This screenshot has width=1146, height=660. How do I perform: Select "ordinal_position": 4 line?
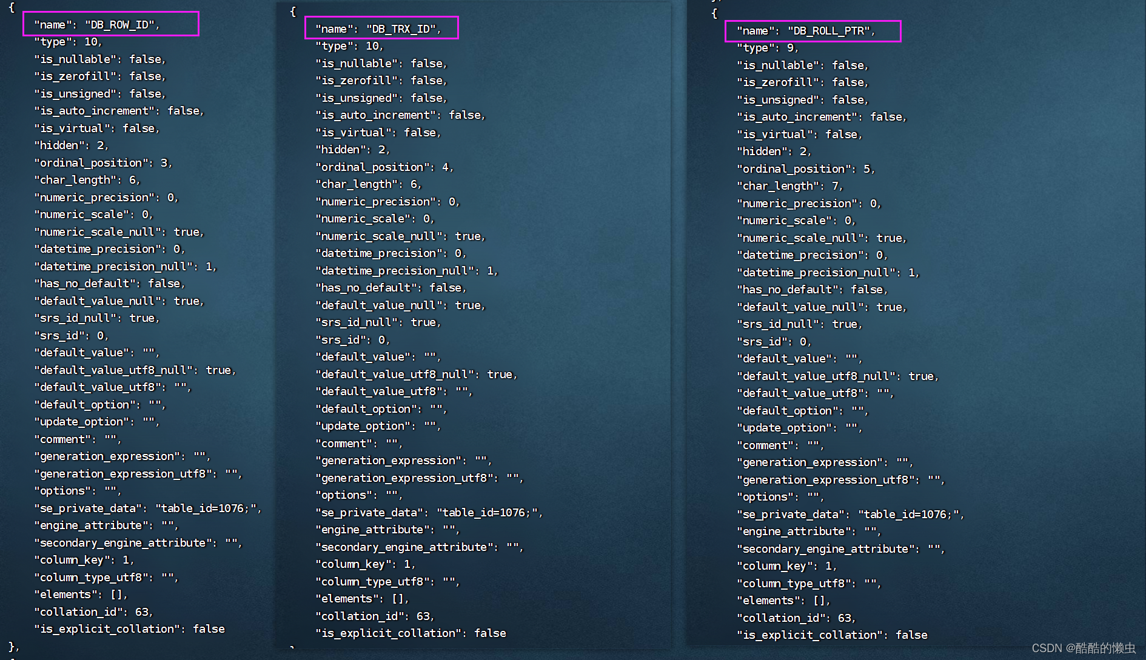[384, 167]
